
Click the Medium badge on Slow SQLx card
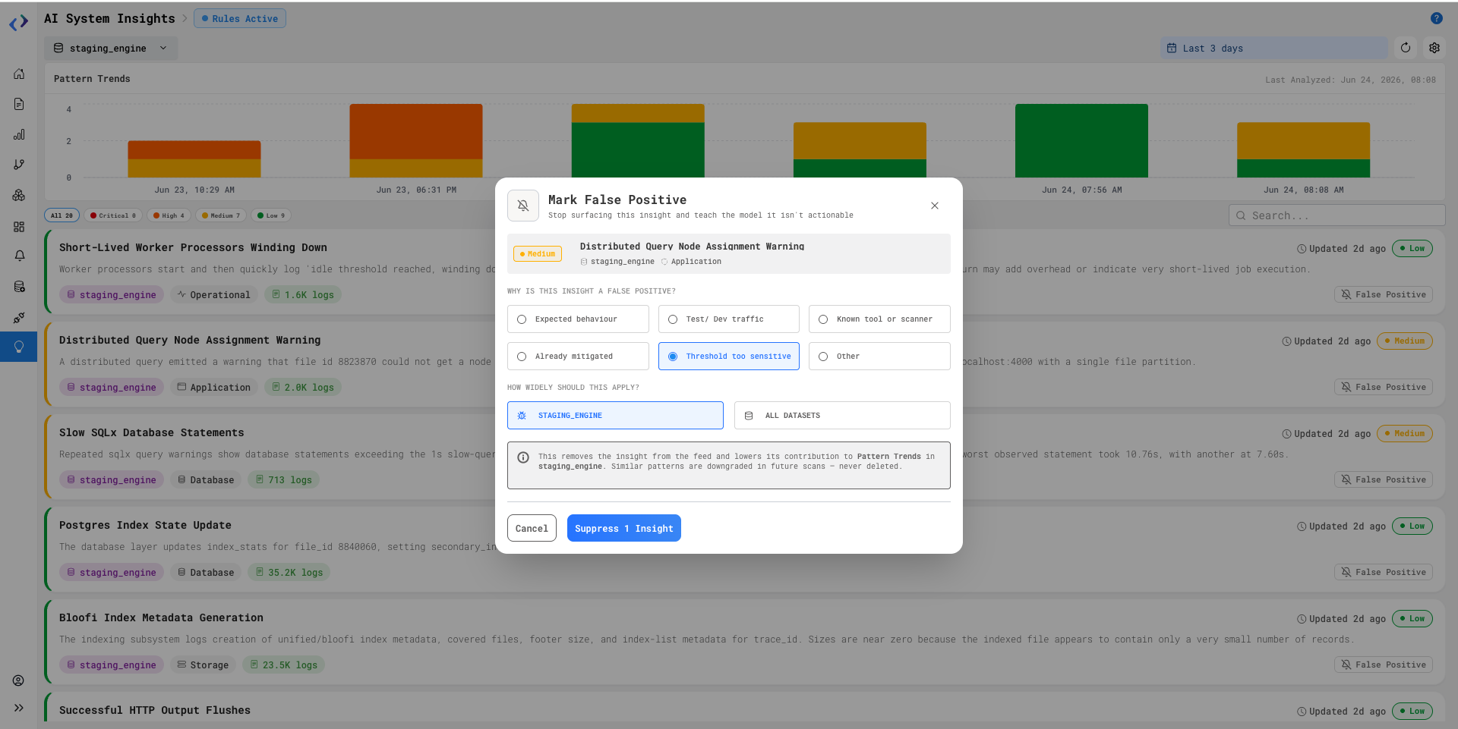[1404, 434]
